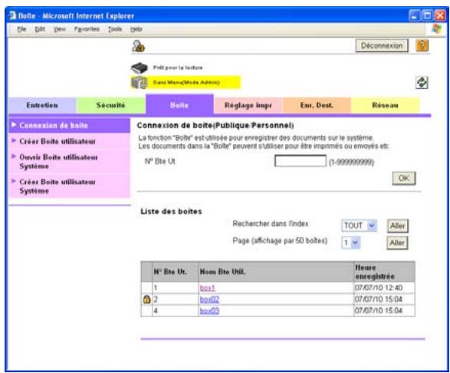Click the padlock icon beside box02

[x=146, y=299]
